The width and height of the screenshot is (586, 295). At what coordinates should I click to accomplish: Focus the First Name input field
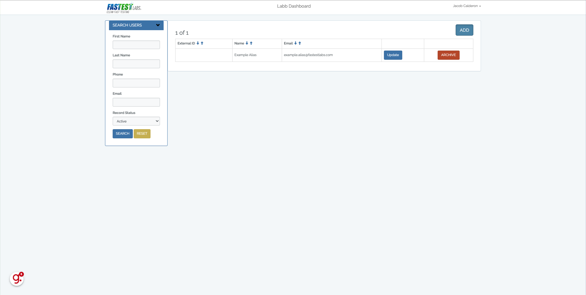(x=136, y=45)
